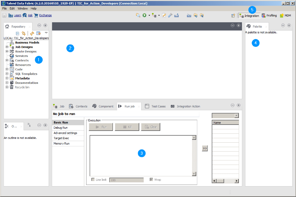
Task: Expand the Code node
Action: click(x=7, y=69)
